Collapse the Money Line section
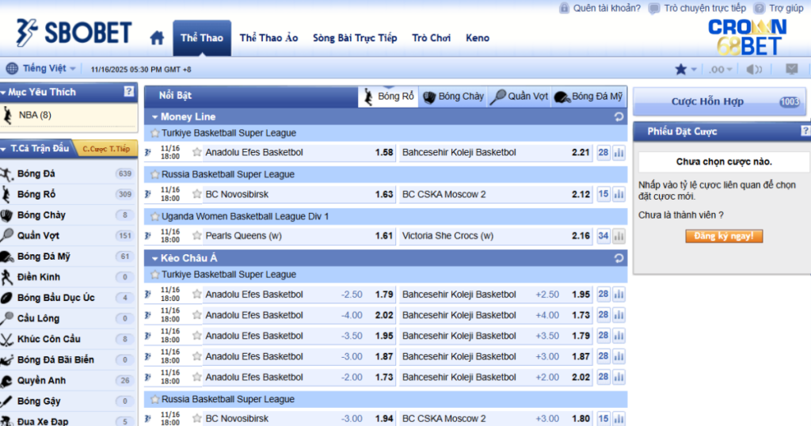Viewport: 811px width, 426px height. tap(155, 117)
